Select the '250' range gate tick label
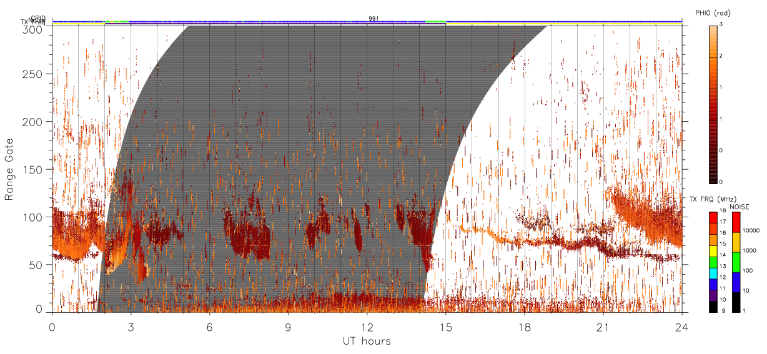Viewport: 767px width, 354px height. pyautogui.click(x=33, y=74)
